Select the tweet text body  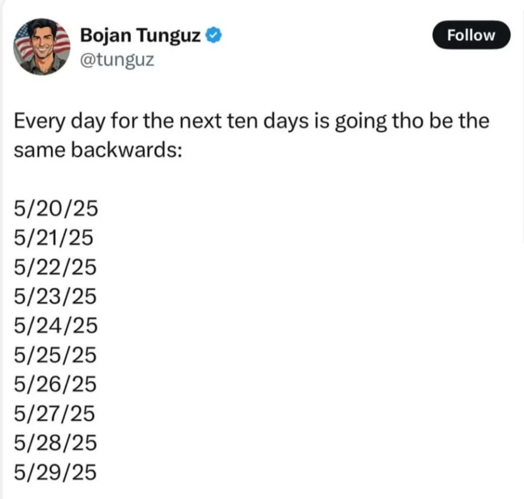pos(250,135)
